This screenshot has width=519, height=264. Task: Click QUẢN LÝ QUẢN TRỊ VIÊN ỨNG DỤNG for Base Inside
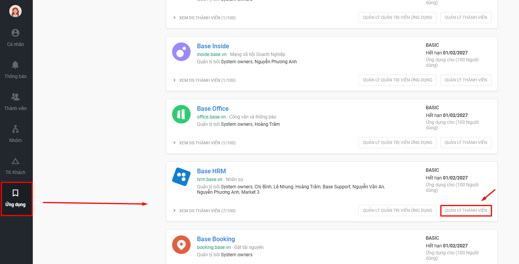click(x=397, y=80)
